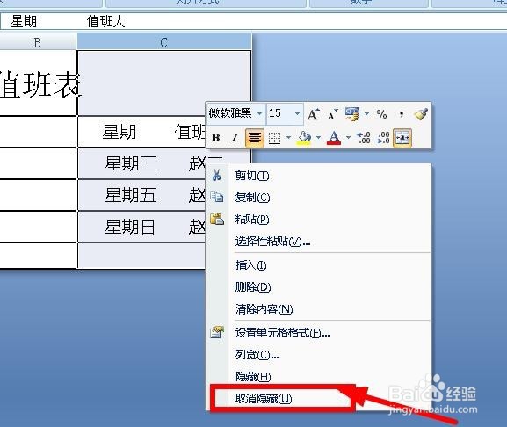507x427 pixels.
Task: Click the scissors cut icon
Action: (x=217, y=175)
